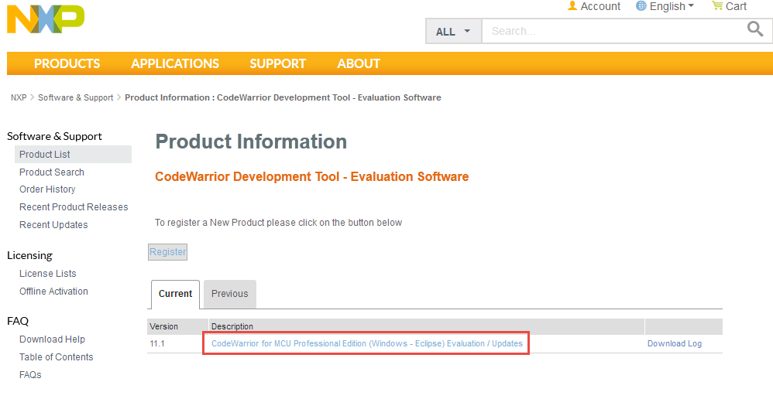Viewport: 773px width, 399px height.
Task: Open the ABOUT menu
Action: pos(359,63)
